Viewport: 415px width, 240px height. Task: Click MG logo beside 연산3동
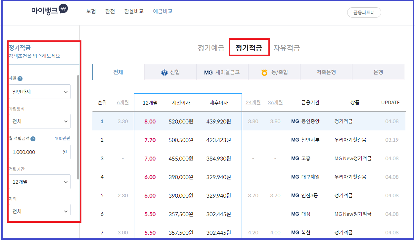295,196
